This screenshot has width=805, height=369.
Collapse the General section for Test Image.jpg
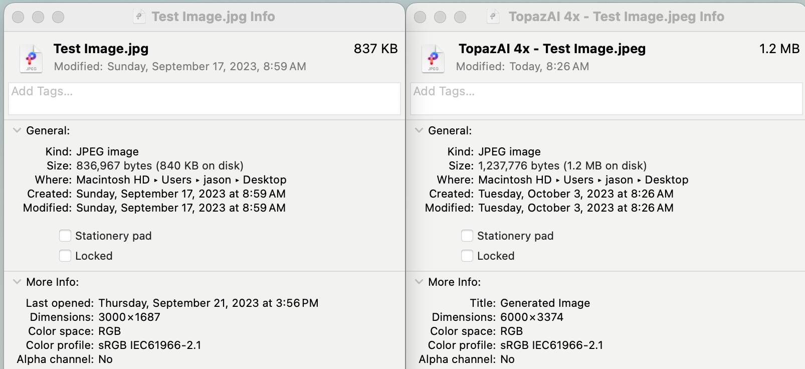click(17, 130)
